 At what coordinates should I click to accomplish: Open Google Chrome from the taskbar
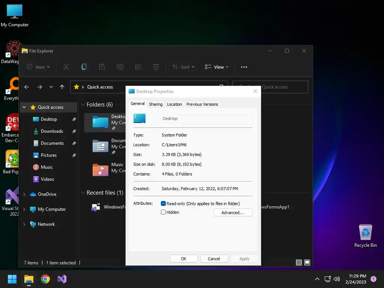[45, 279]
